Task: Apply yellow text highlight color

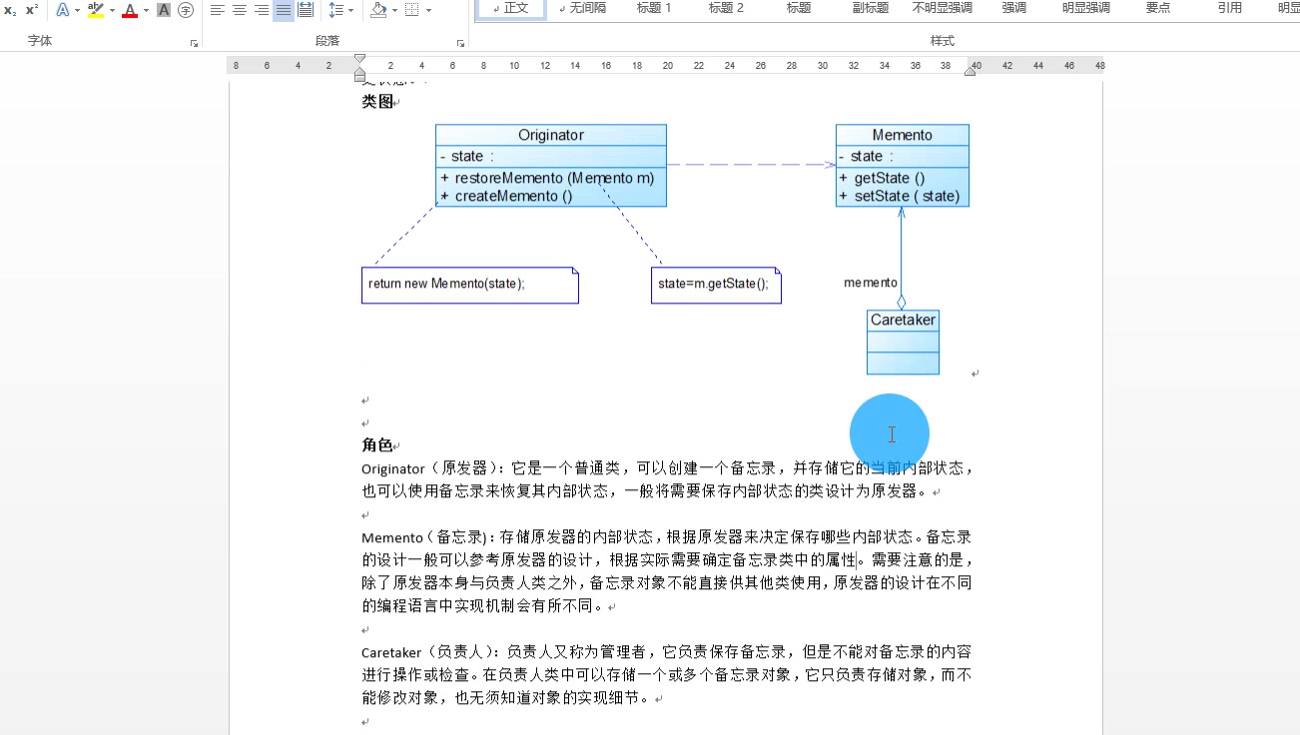Action: 96,10
